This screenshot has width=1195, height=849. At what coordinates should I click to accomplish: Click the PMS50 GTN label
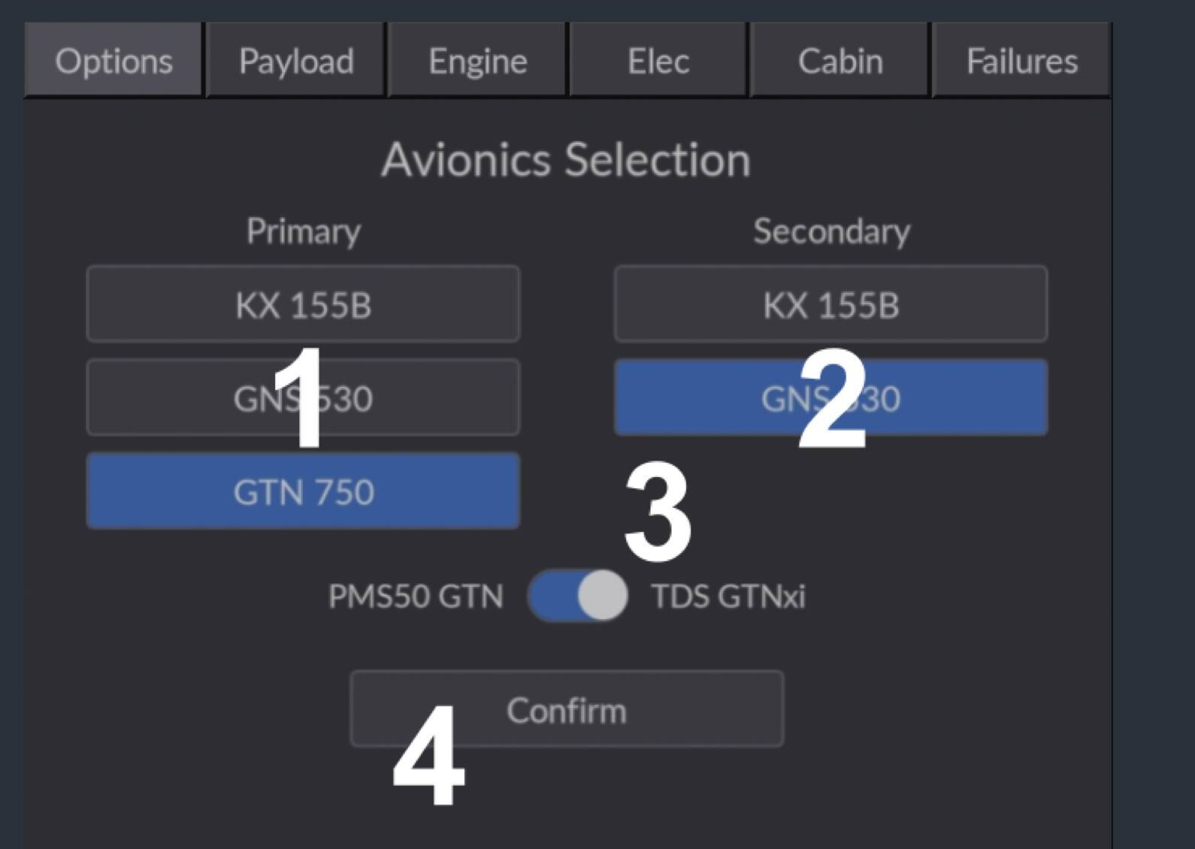click(416, 597)
